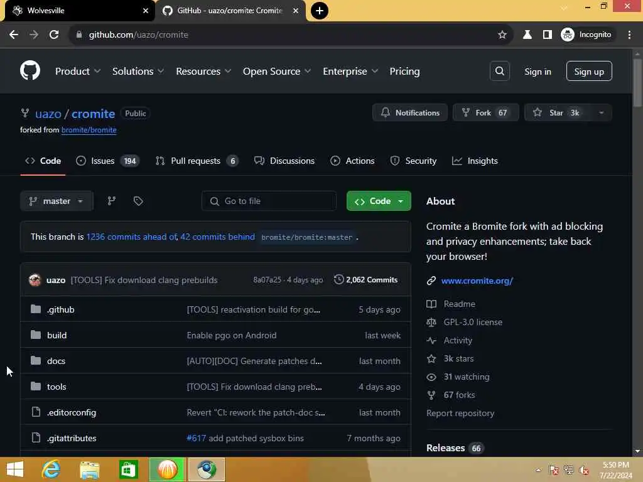Toggle the browser side panel icon
Screen dimensions: 643x482
(547, 35)
